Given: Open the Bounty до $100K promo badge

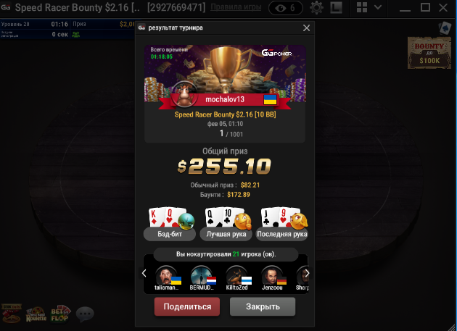Looking at the screenshot, I should tap(429, 53).
